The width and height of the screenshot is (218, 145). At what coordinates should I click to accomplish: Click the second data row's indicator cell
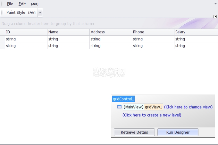coord(2,46)
